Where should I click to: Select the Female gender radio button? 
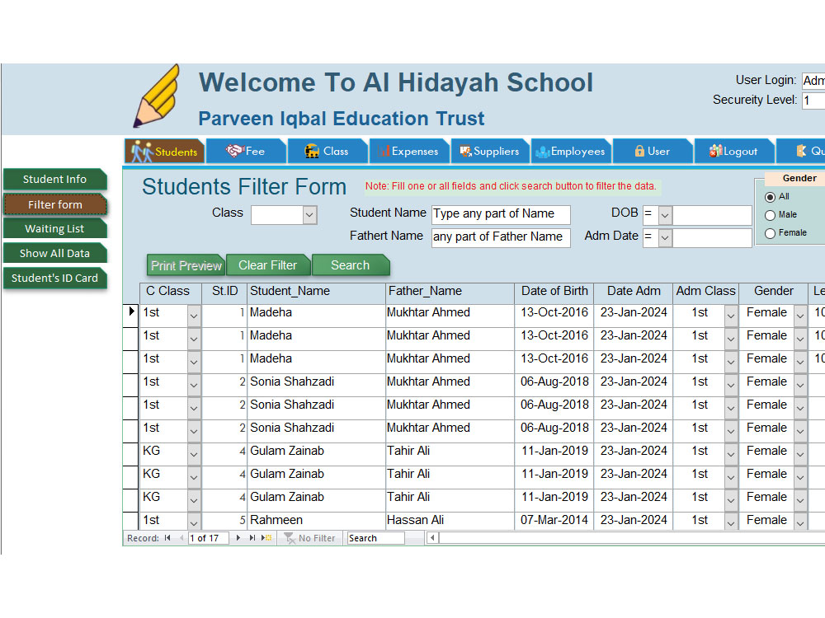pyautogui.click(x=771, y=233)
